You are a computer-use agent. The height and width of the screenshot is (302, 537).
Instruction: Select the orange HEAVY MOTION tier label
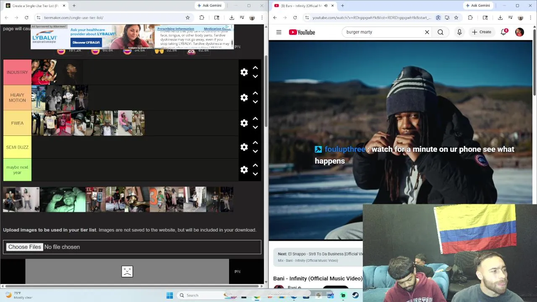(x=17, y=98)
